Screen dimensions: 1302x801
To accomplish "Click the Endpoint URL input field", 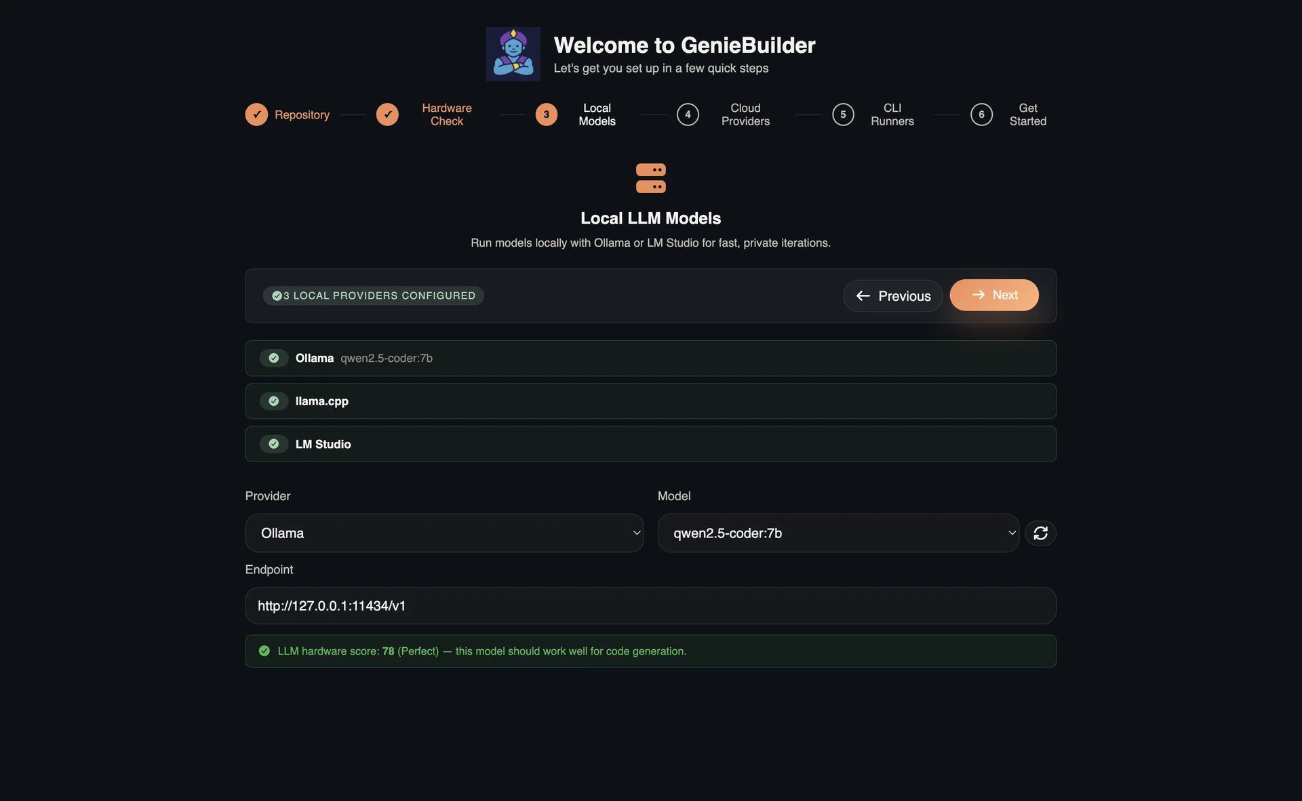I will coord(650,606).
